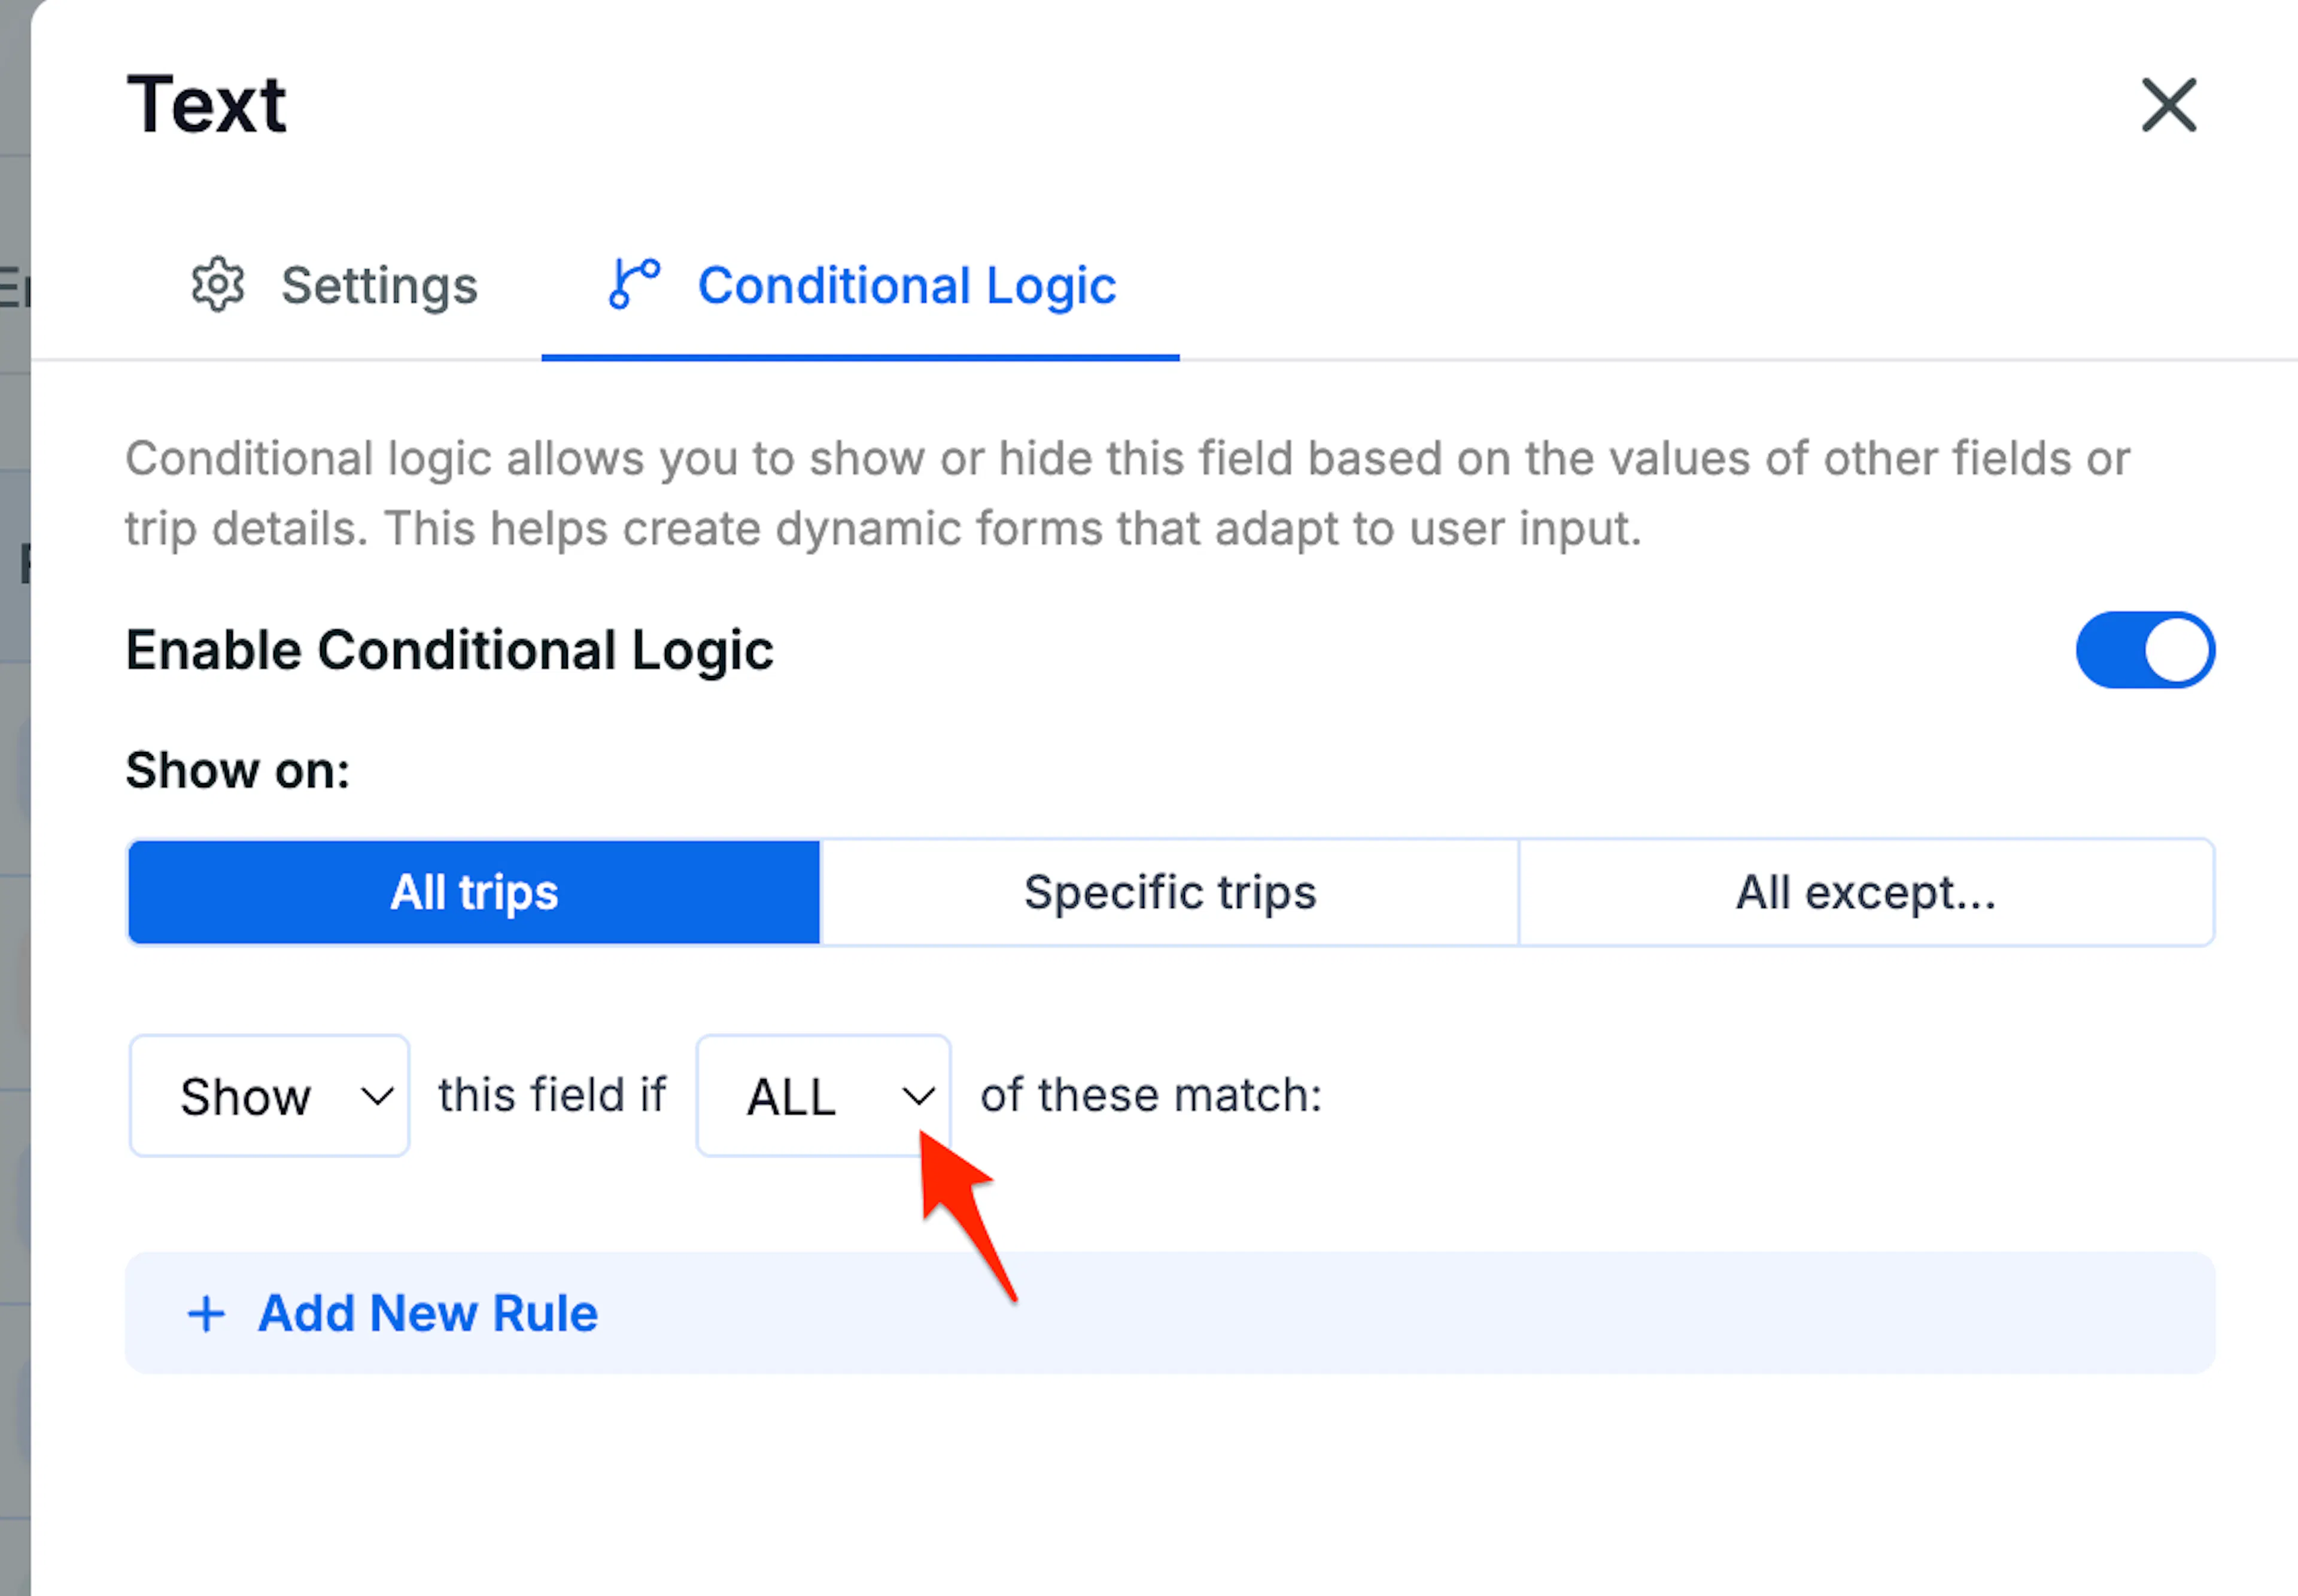Choose Specific trips segment
Image resolution: width=2298 pixels, height=1596 pixels.
[x=1169, y=892]
